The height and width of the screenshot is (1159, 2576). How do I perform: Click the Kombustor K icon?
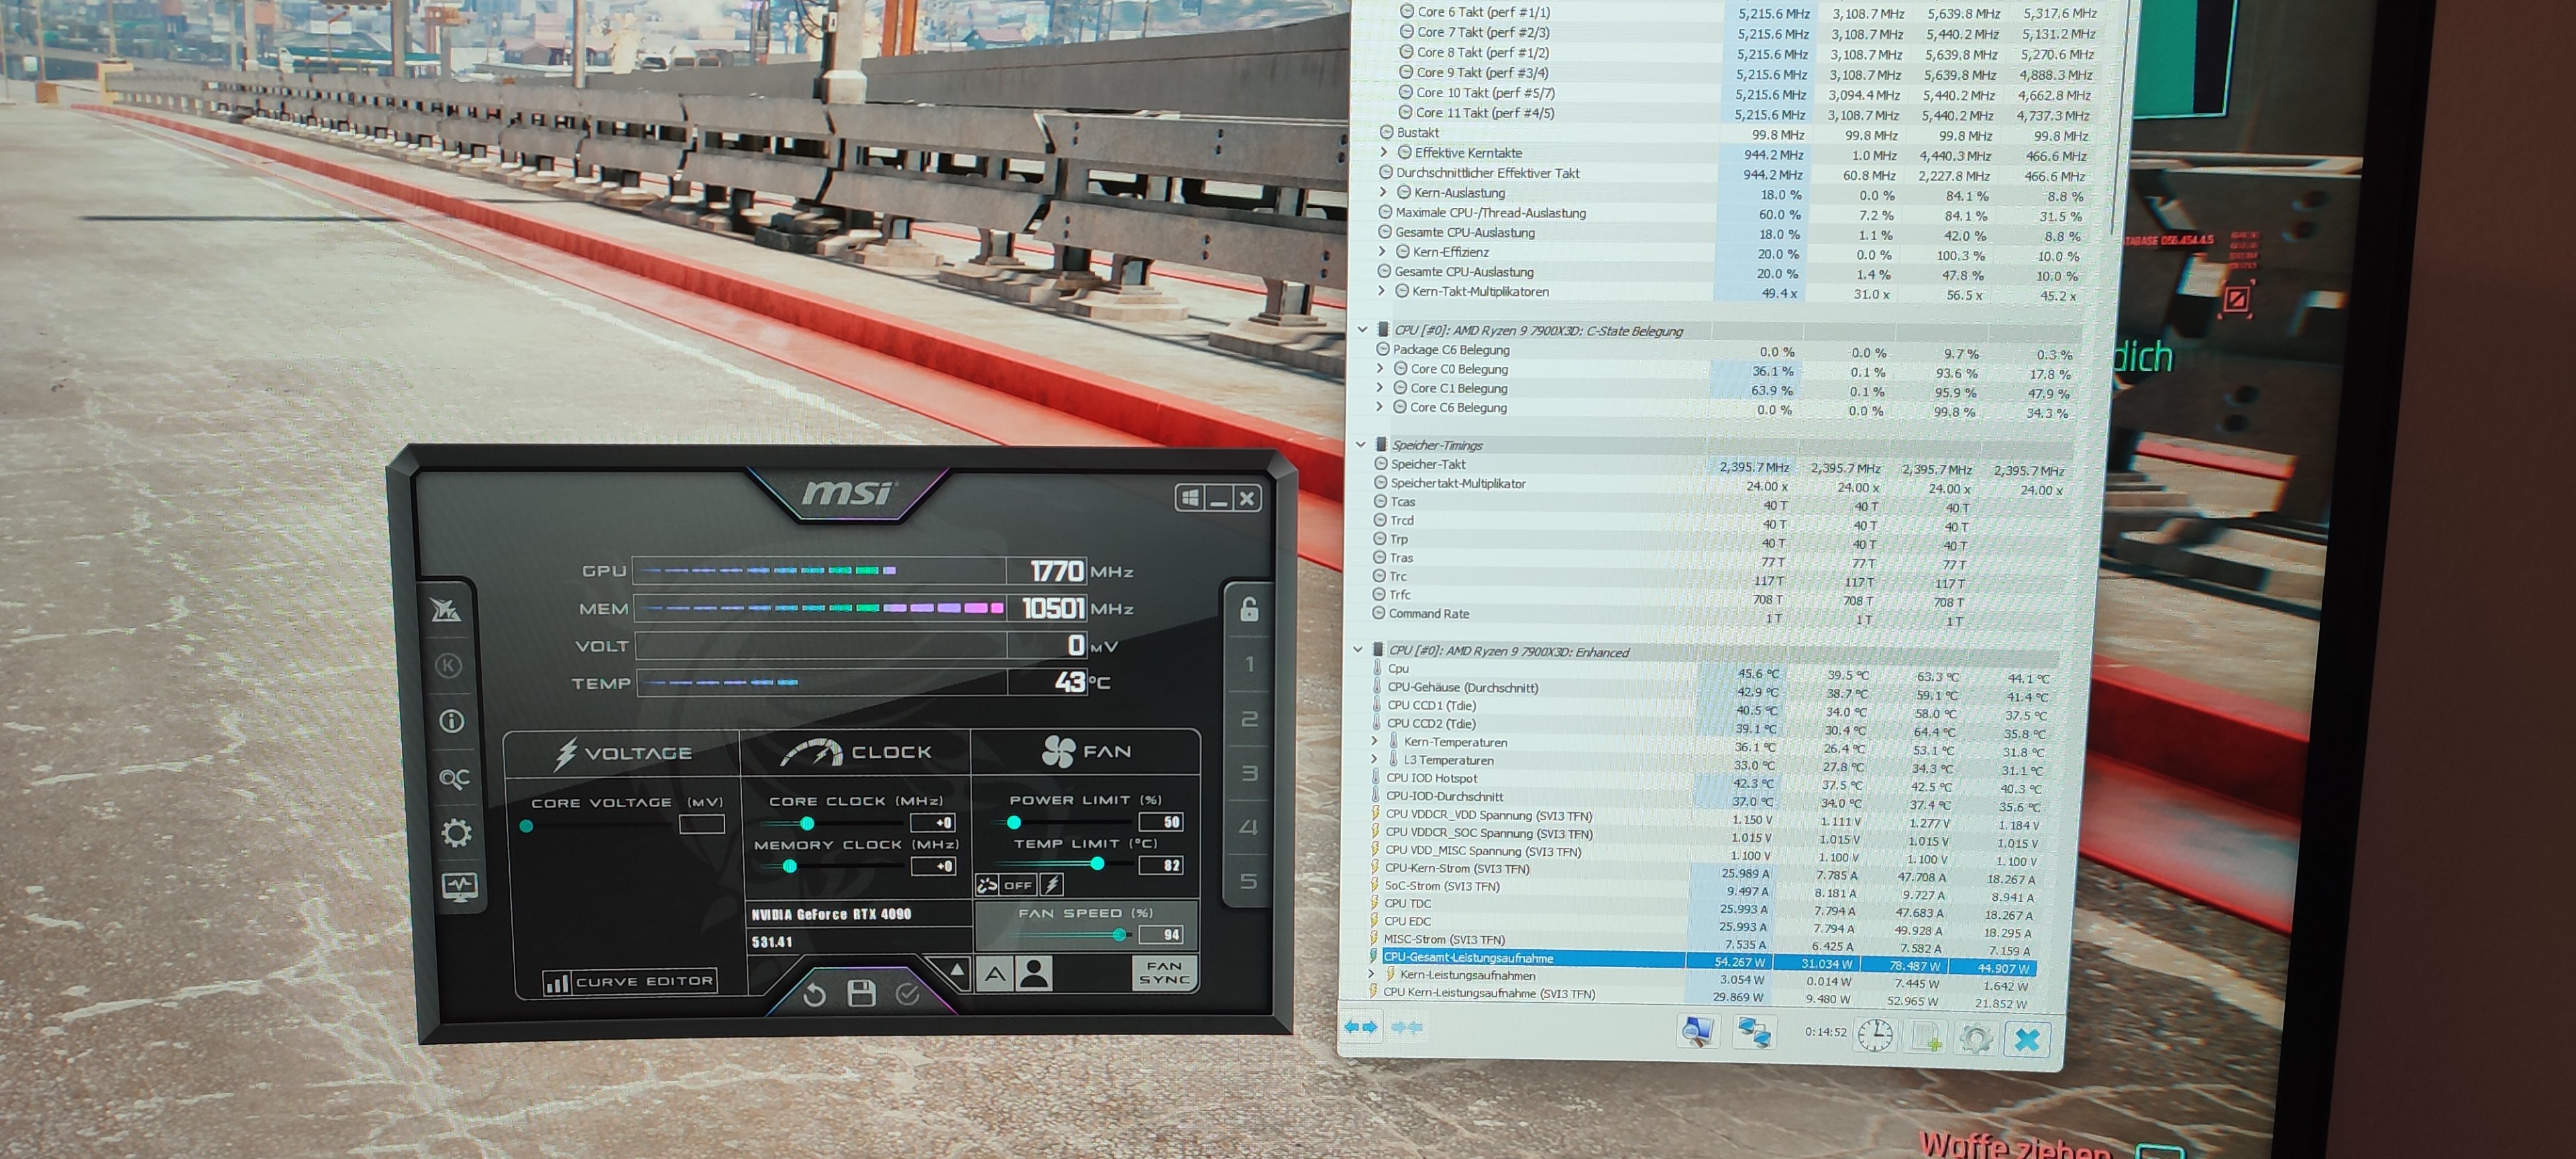pyautogui.click(x=449, y=666)
